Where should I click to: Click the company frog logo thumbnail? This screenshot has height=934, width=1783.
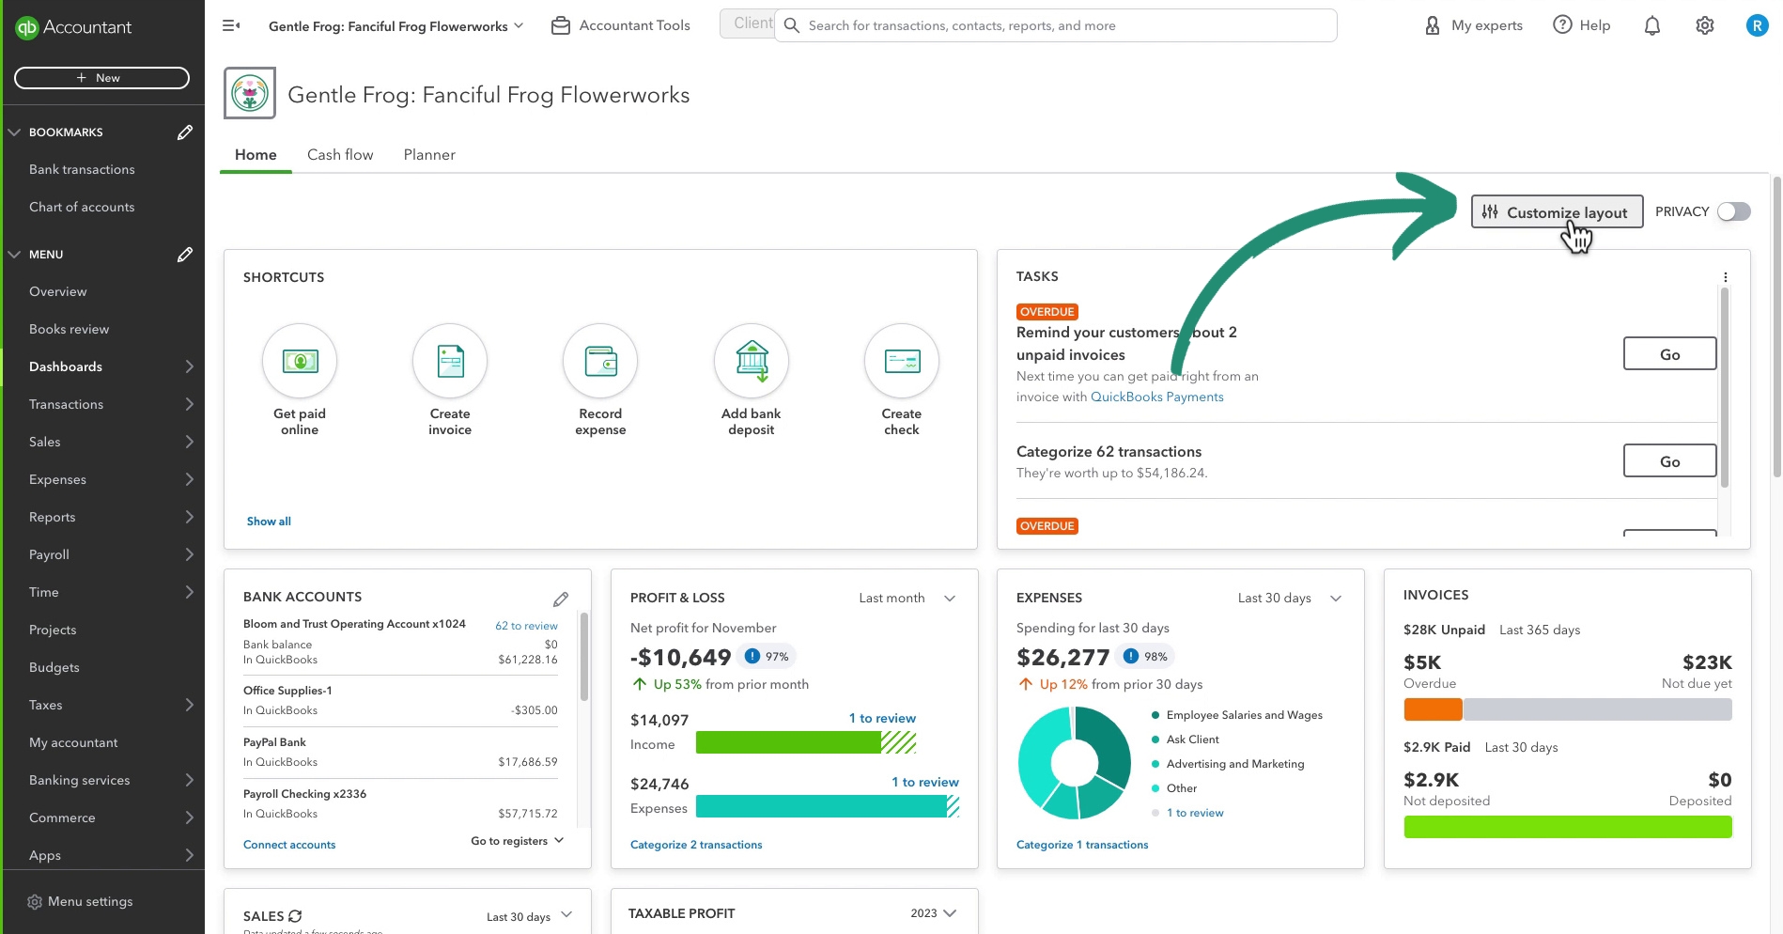[250, 93]
